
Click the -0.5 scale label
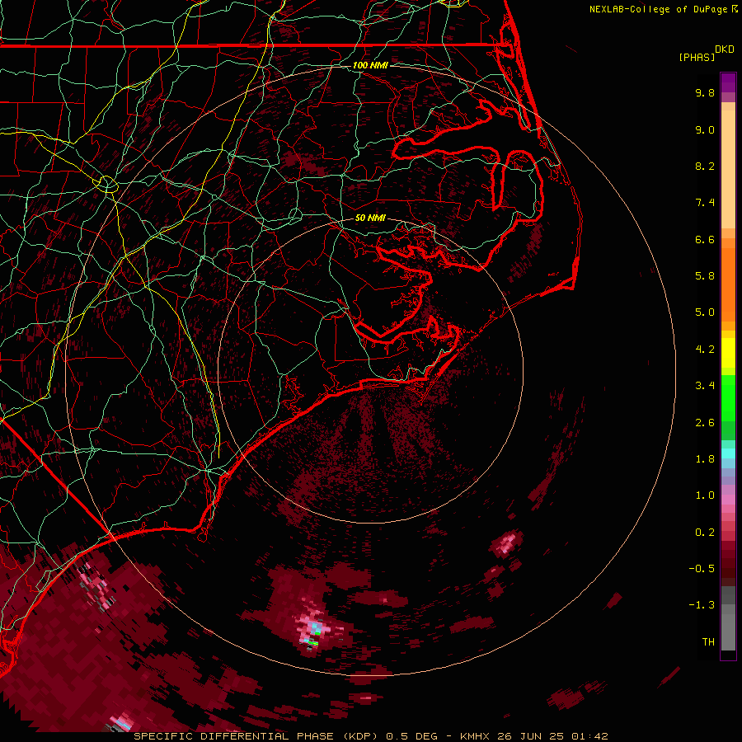pyautogui.click(x=702, y=569)
